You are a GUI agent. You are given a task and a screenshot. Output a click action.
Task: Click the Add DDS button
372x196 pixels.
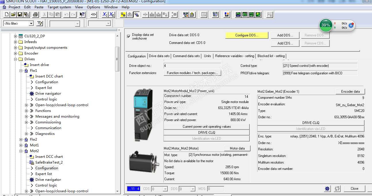coord(285,35)
